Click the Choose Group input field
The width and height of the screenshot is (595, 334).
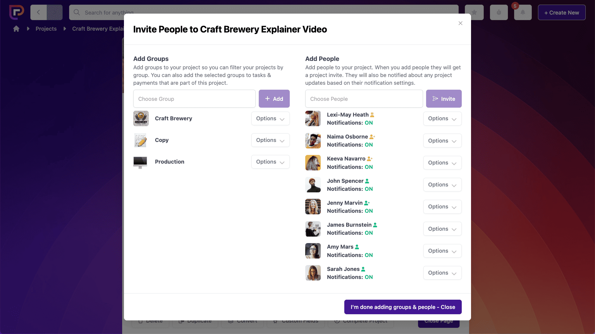194,99
